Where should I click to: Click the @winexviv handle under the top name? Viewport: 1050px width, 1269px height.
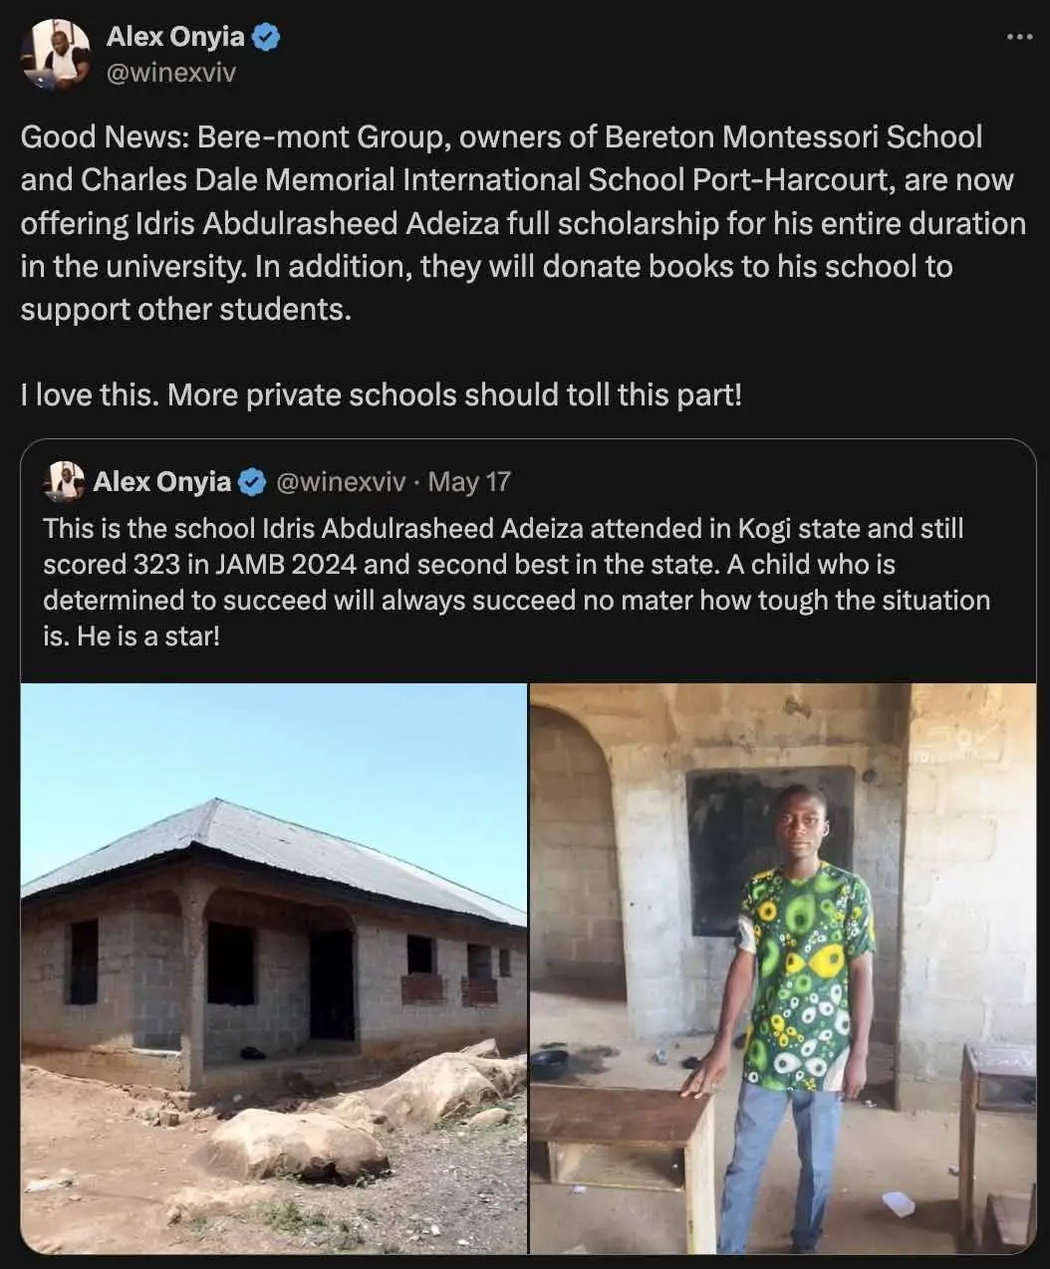coord(171,73)
